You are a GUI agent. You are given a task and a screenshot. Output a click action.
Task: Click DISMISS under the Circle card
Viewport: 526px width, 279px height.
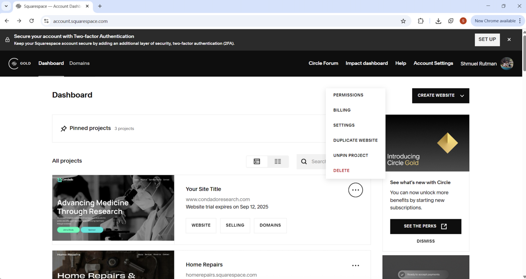click(426, 241)
